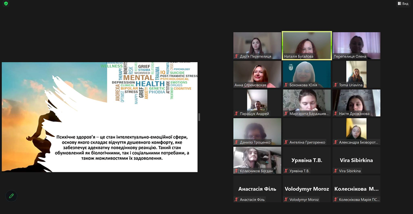Click muted mic icon for Дар'я Перепелиця
This screenshot has width=413, height=214.
pyautogui.click(x=237, y=56)
